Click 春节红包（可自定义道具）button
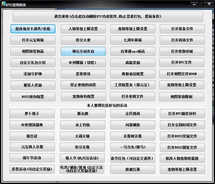 133,158
